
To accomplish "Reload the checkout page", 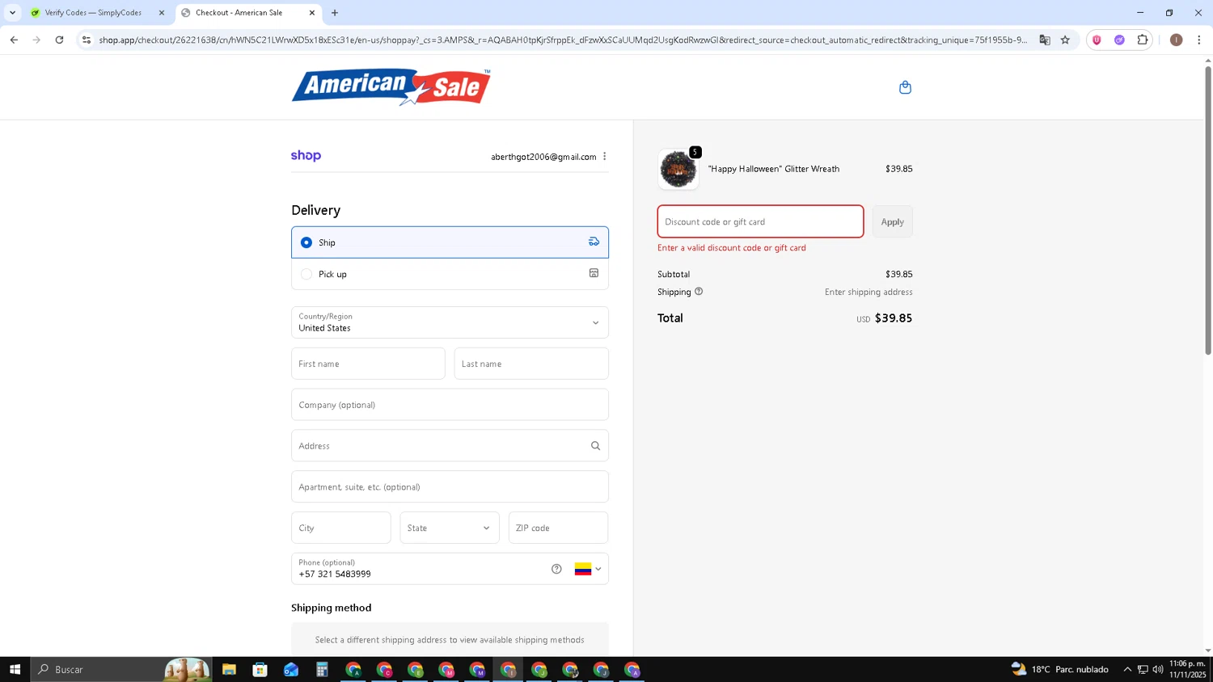I will tap(59, 40).
